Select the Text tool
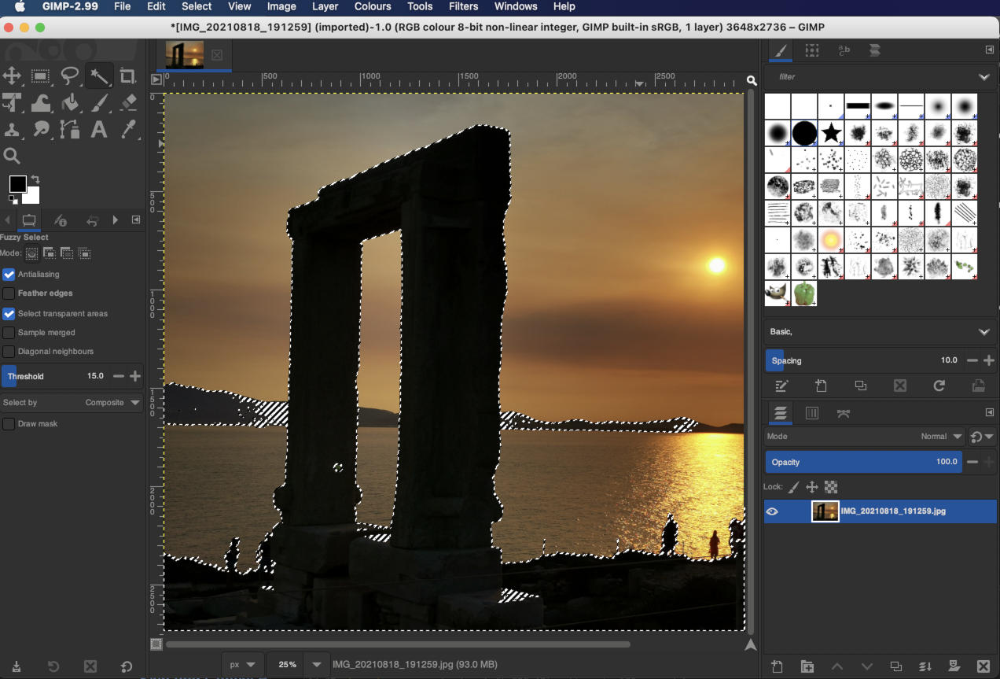This screenshot has width=1000, height=679. pyautogui.click(x=98, y=129)
